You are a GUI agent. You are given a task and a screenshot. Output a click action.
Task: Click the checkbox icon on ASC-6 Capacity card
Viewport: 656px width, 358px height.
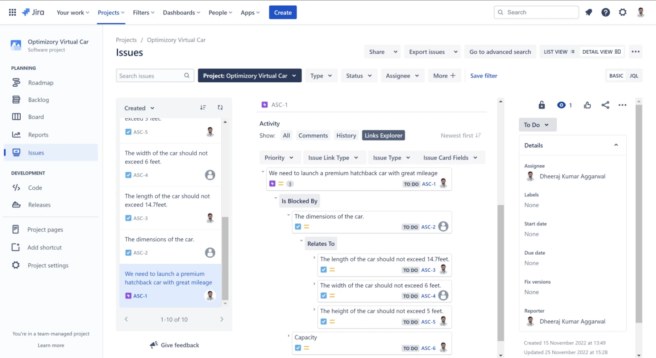coord(298,348)
